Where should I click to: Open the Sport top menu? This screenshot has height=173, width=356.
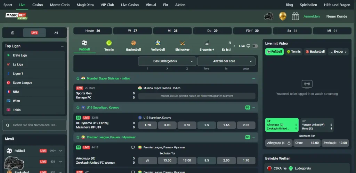8,5
